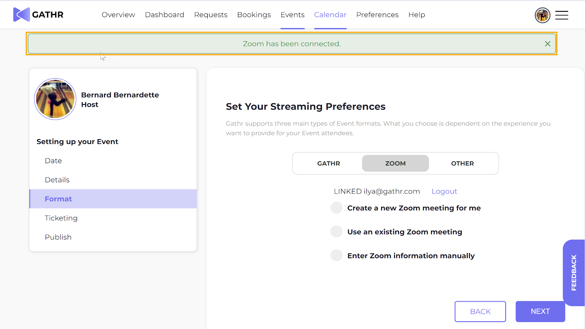
Task: Click the 'Setting up your Event' heading
Action: [x=78, y=142]
